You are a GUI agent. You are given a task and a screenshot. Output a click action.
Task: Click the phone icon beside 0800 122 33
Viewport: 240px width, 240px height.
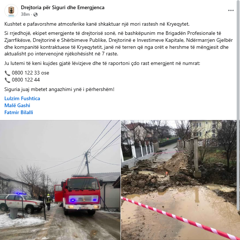7,73
